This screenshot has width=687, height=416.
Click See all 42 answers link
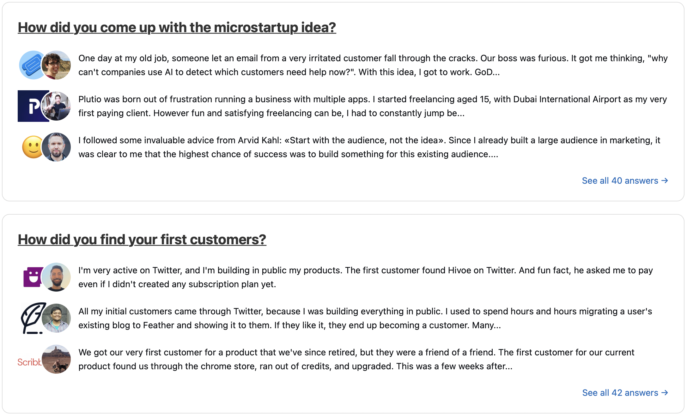coord(625,393)
